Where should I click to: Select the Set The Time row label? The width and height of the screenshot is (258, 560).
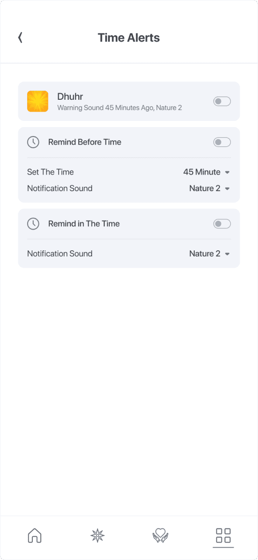tap(51, 172)
